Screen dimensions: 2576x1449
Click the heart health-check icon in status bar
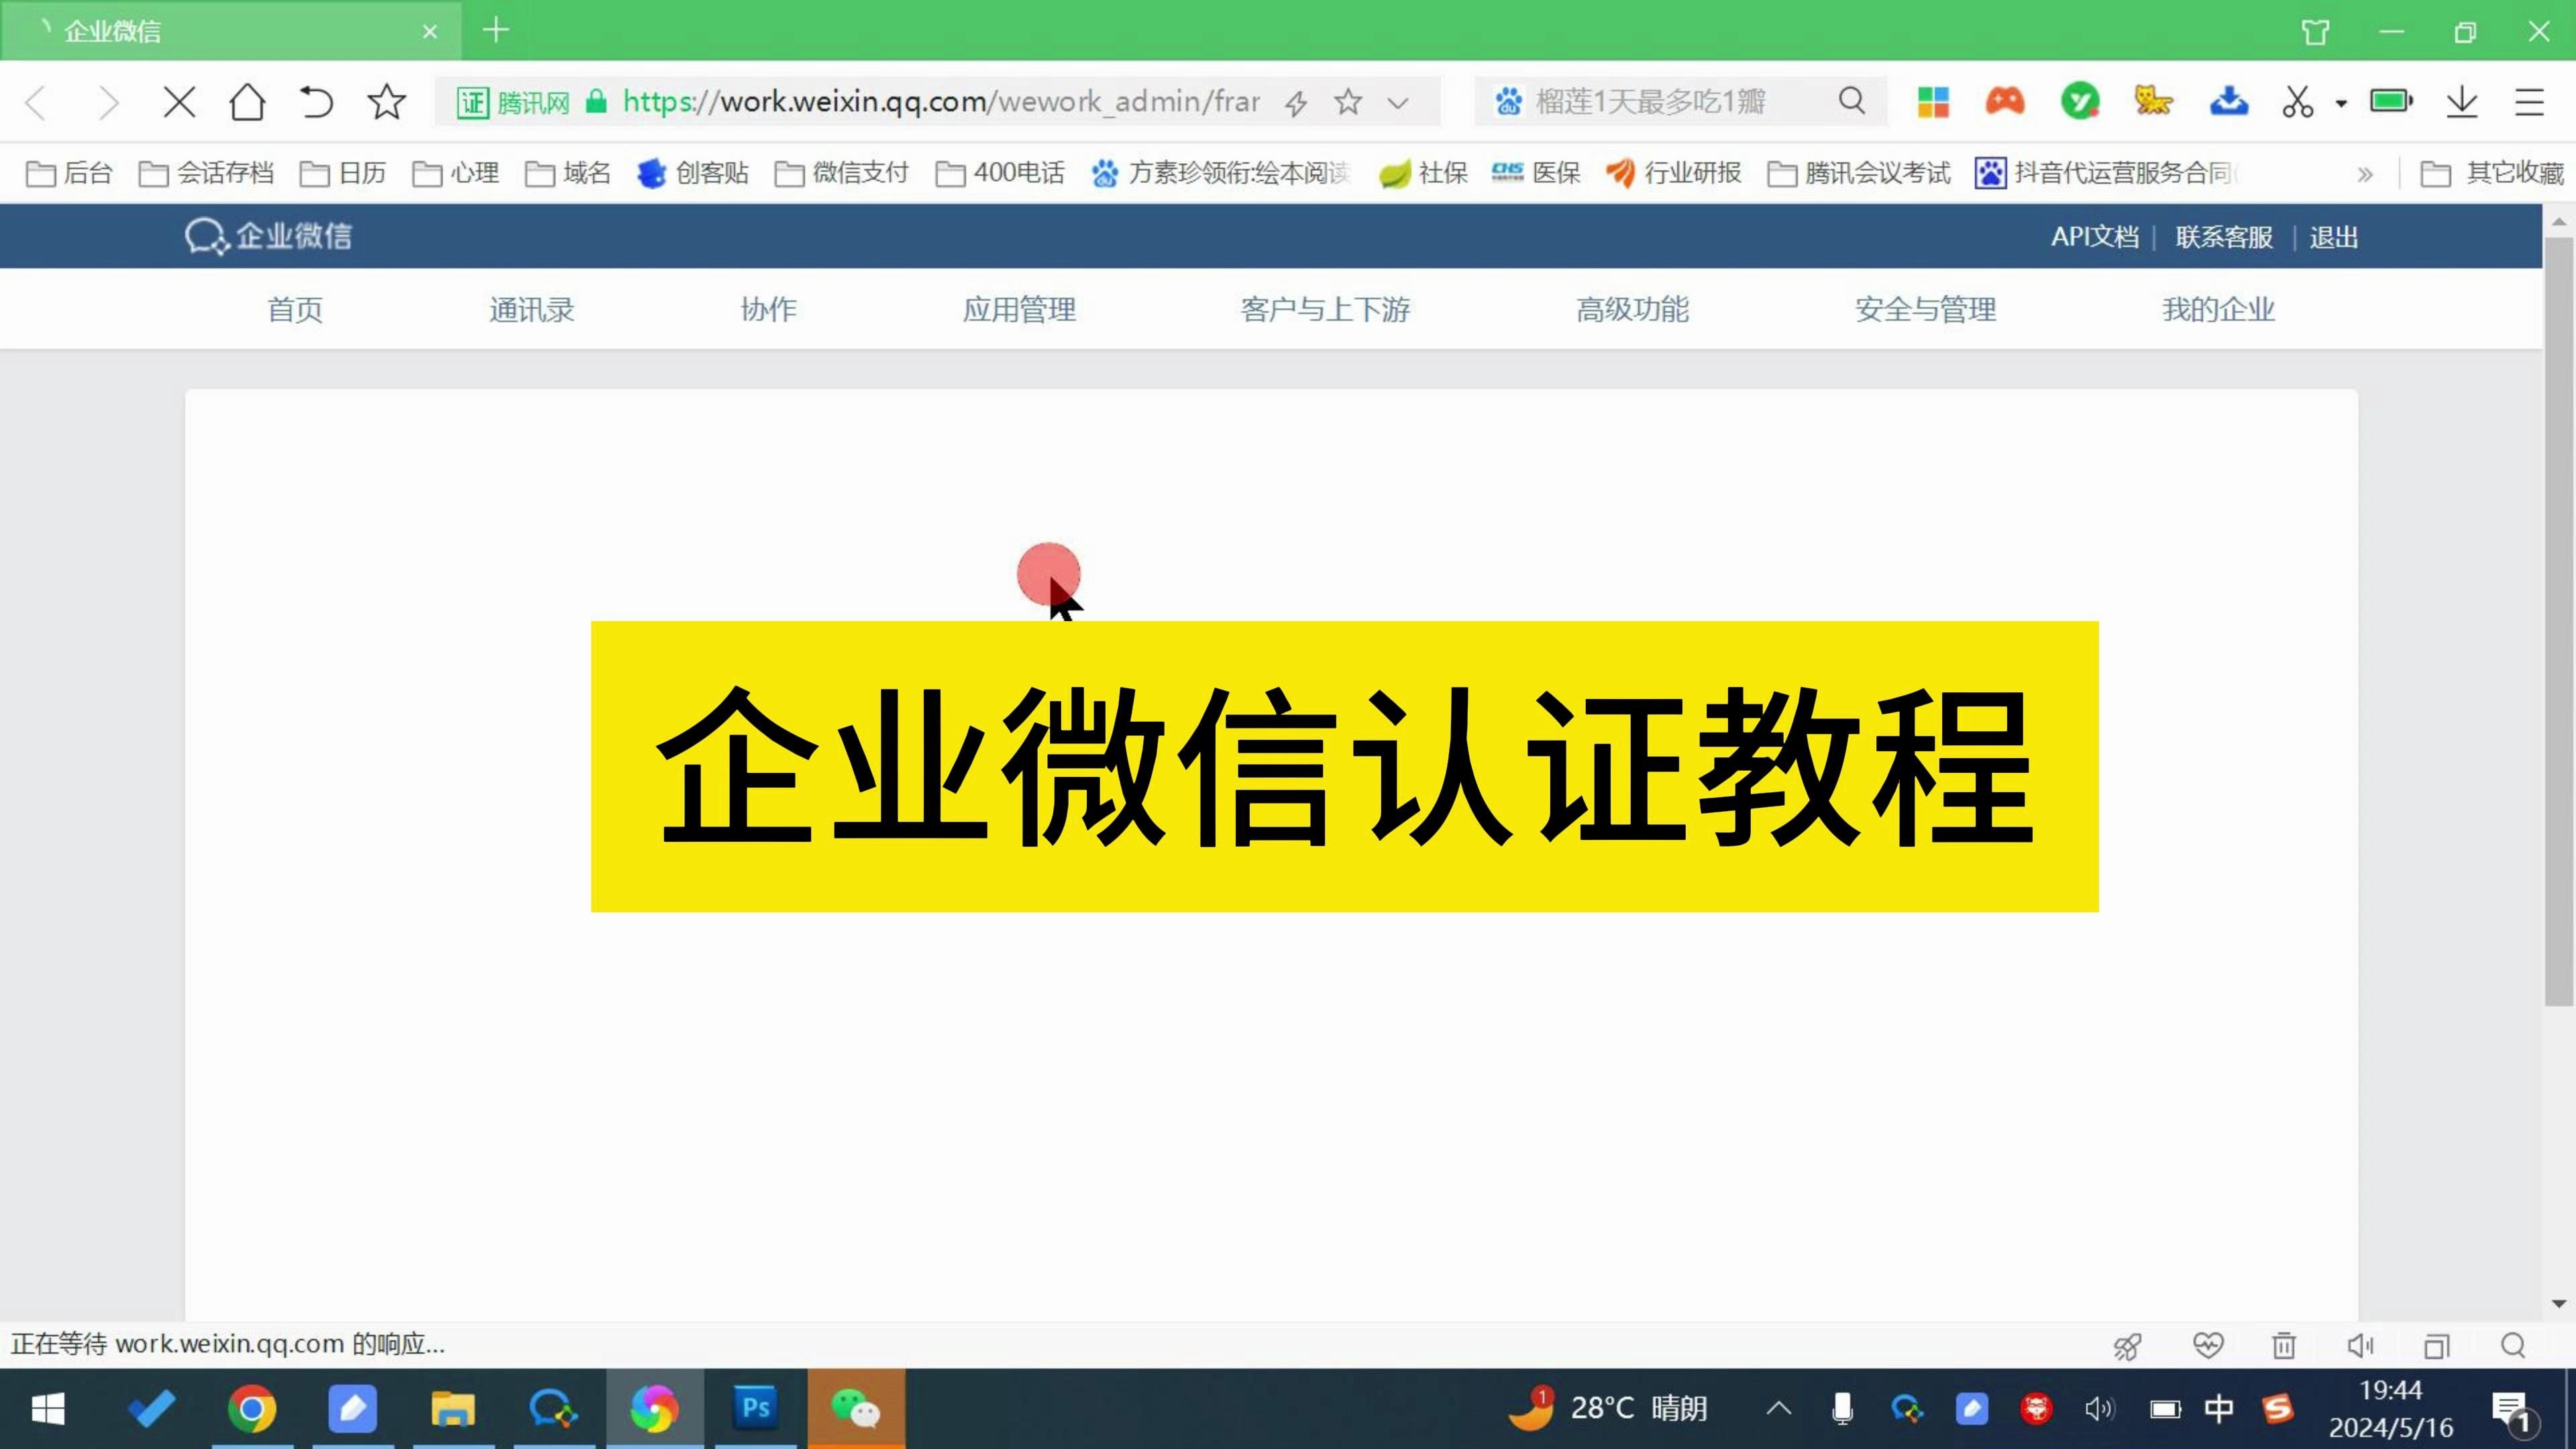coord(2208,1345)
